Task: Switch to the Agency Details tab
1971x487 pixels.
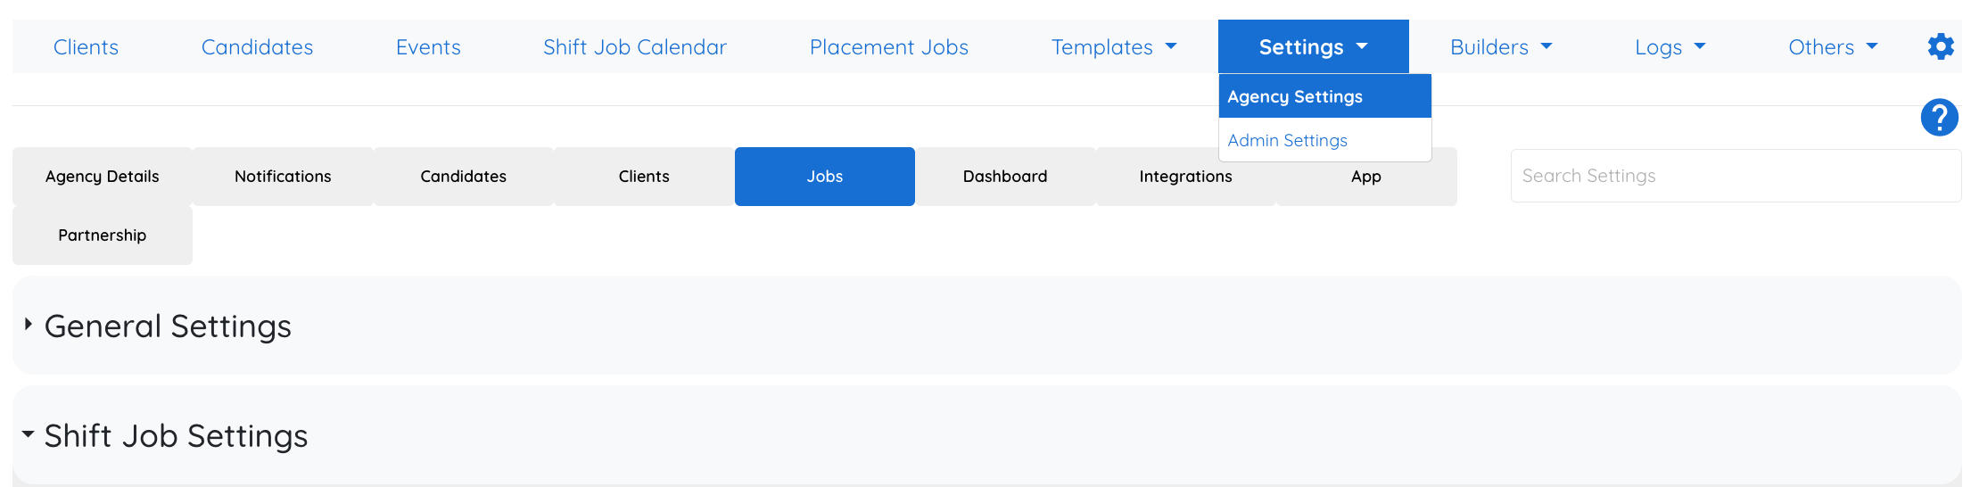Action: coord(103,177)
